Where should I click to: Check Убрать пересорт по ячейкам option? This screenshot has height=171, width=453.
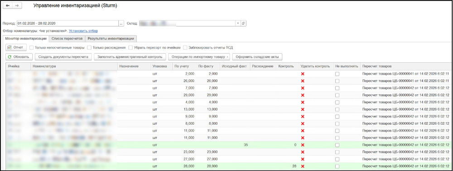pos(131,48)
